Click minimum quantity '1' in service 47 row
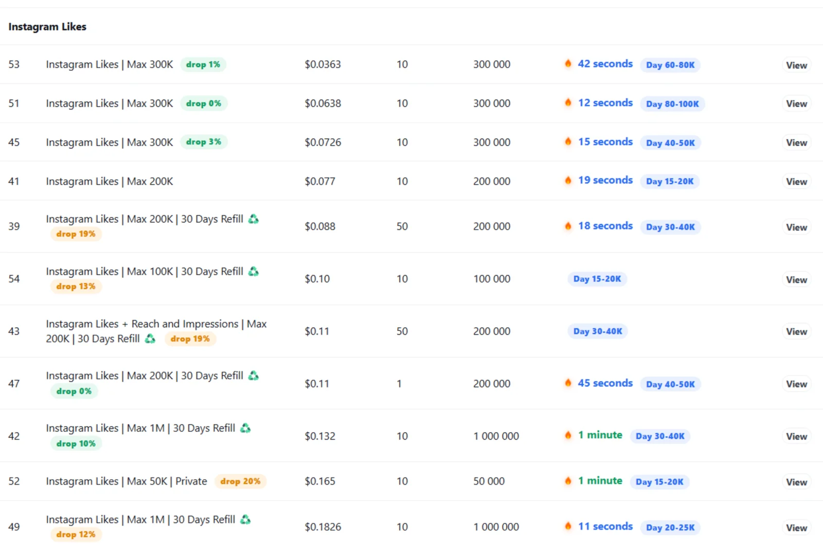The height and width of the screenshot is (552, 823). coord(399,384)
